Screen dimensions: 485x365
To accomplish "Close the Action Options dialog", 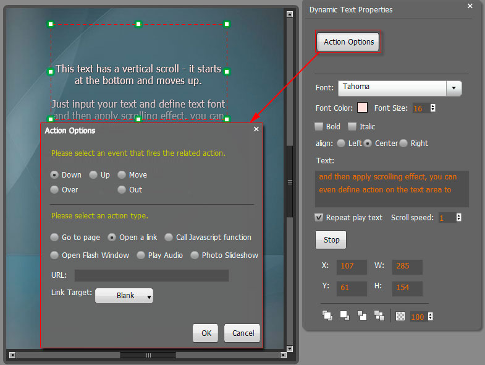I will point(256,129).
